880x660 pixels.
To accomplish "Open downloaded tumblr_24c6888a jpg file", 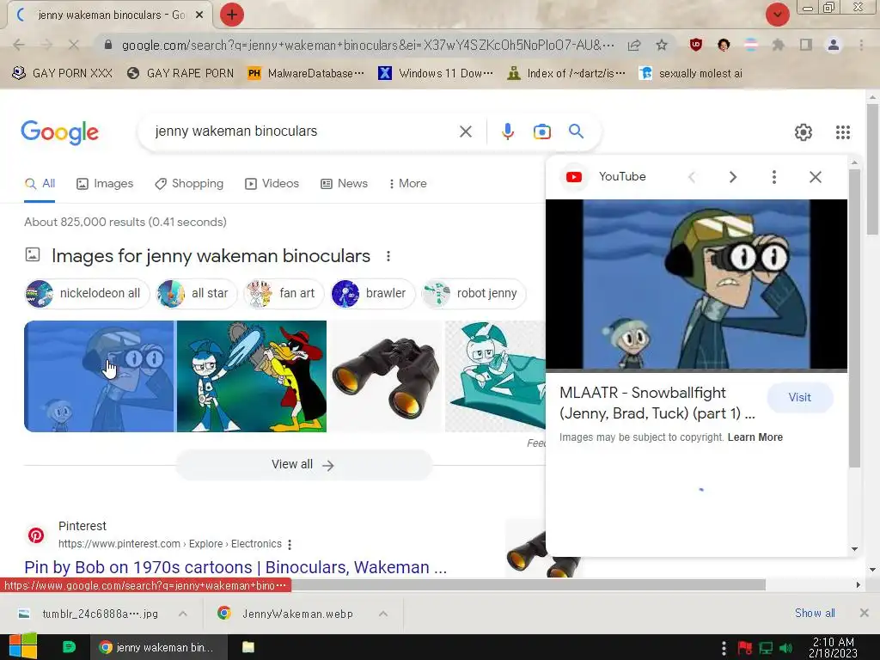I will 89,614.
